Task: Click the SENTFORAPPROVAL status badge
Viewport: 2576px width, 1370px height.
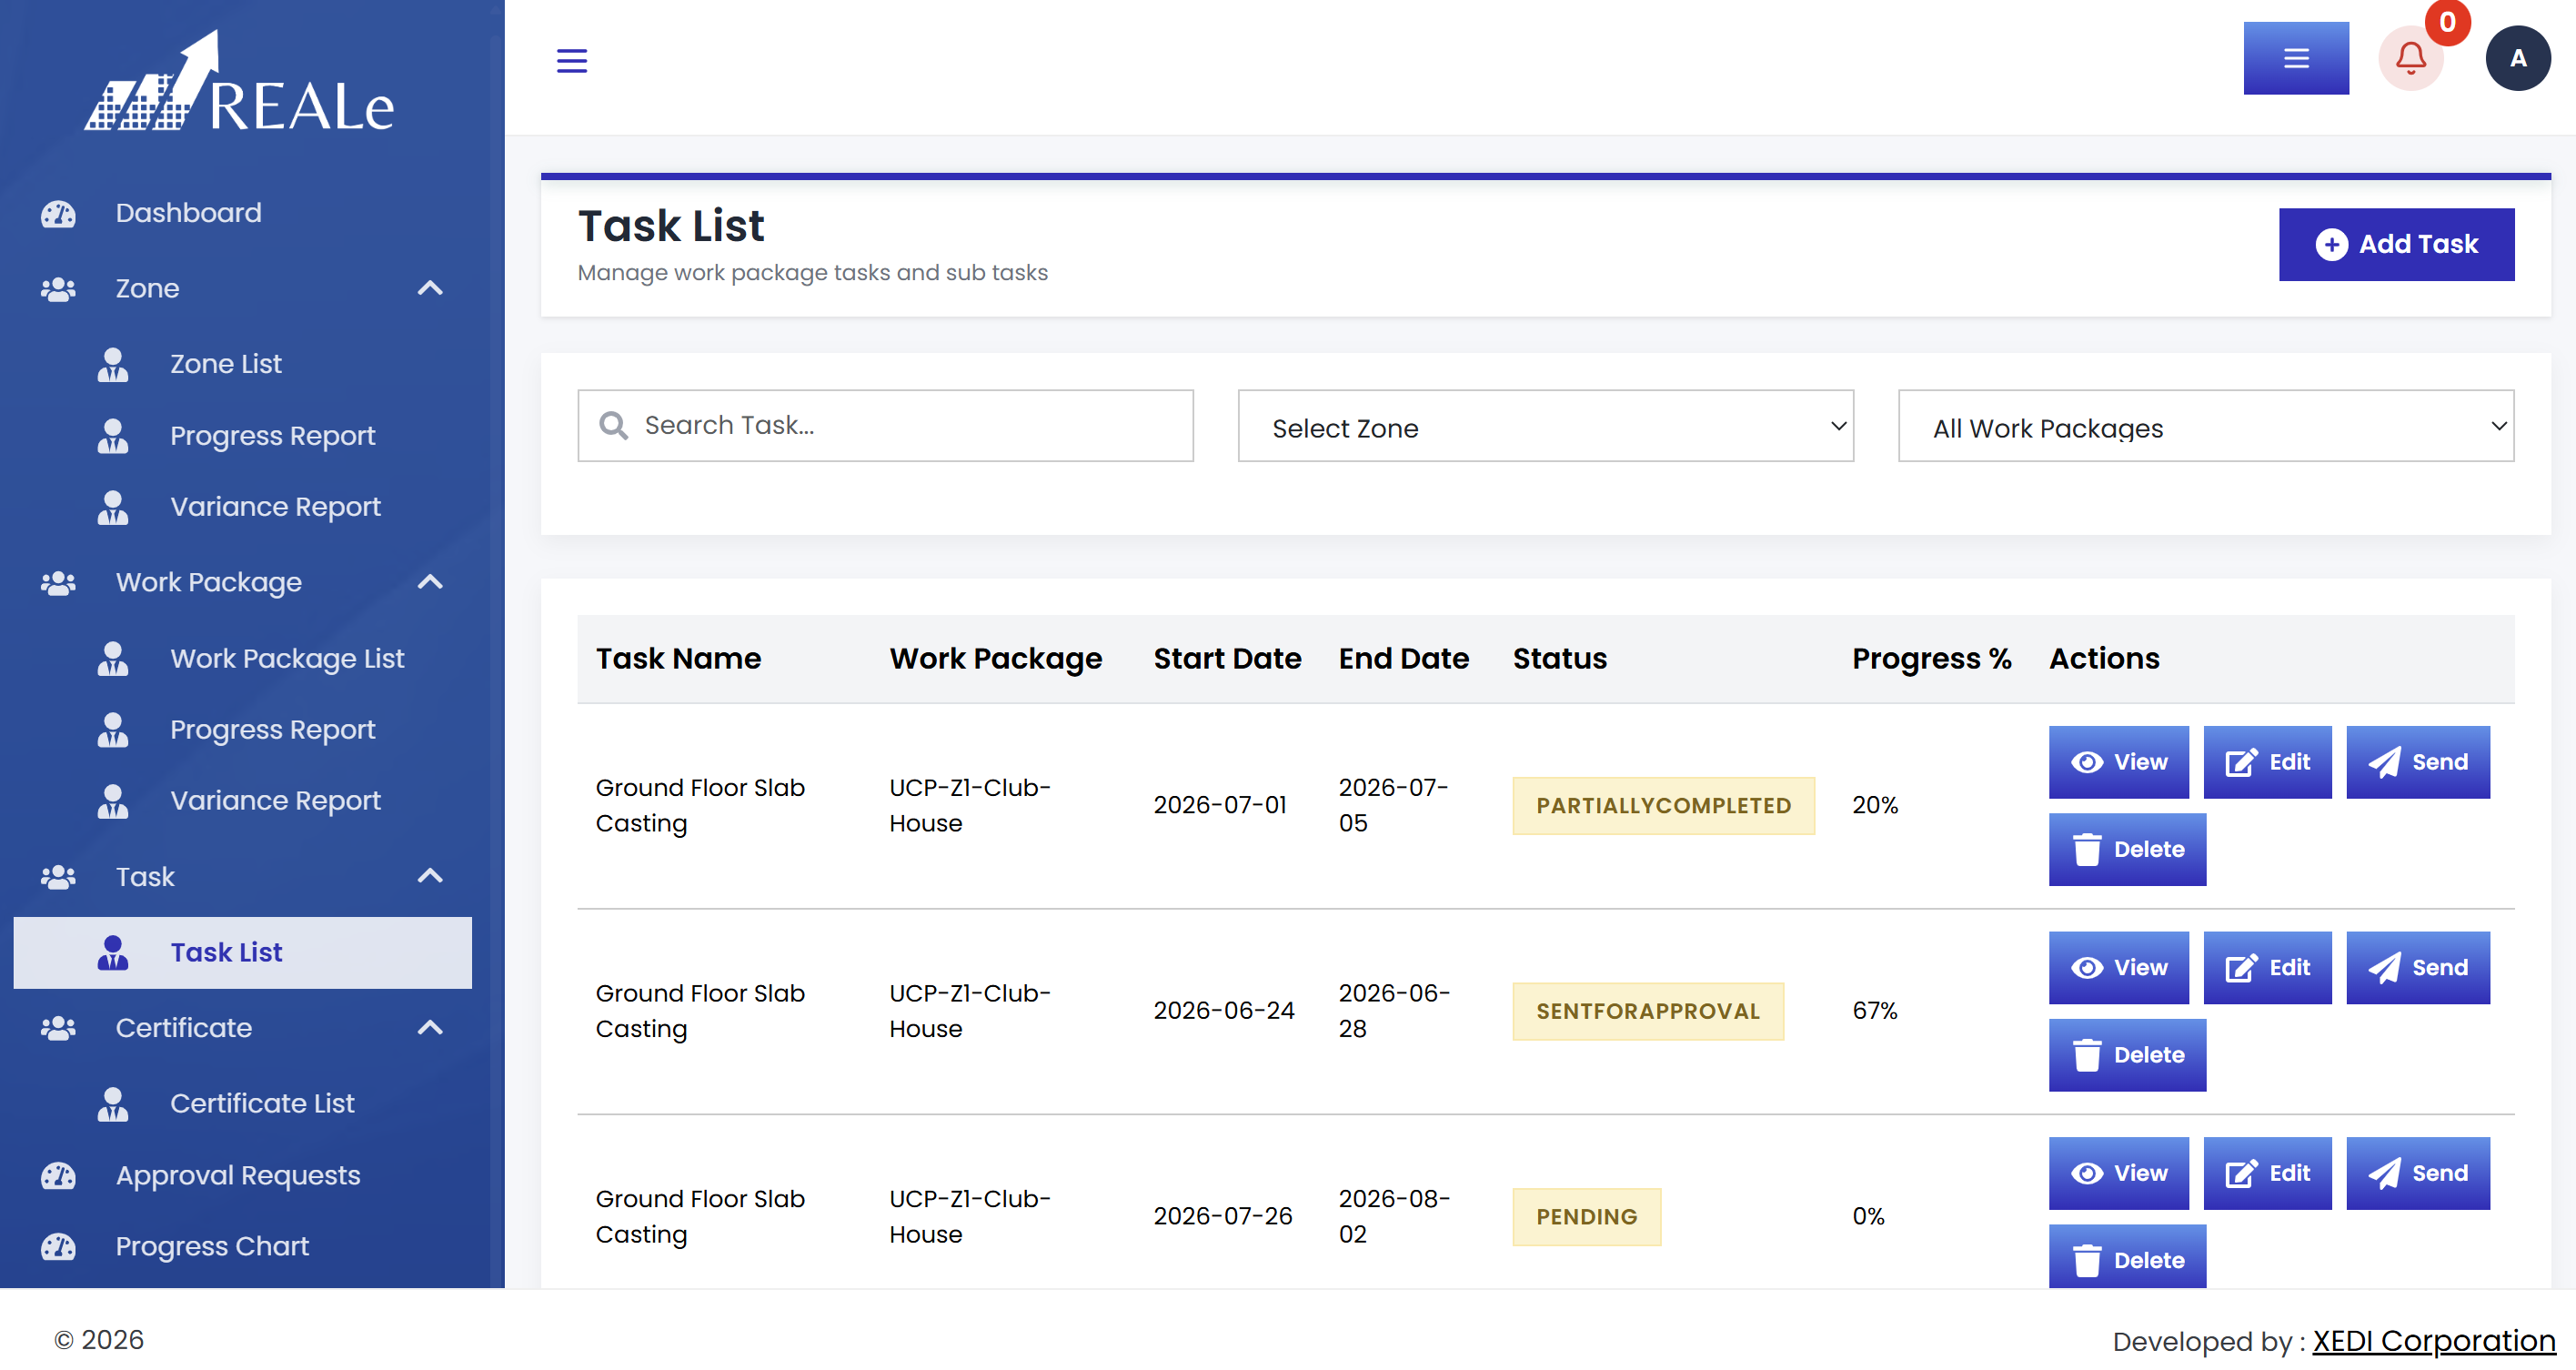Action: 1648,1012
